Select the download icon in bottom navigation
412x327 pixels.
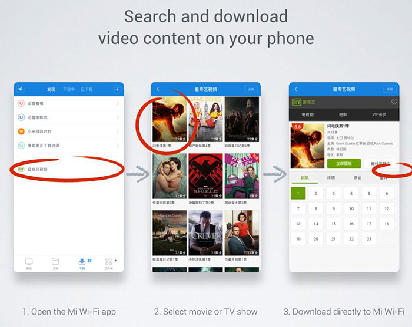82,262
